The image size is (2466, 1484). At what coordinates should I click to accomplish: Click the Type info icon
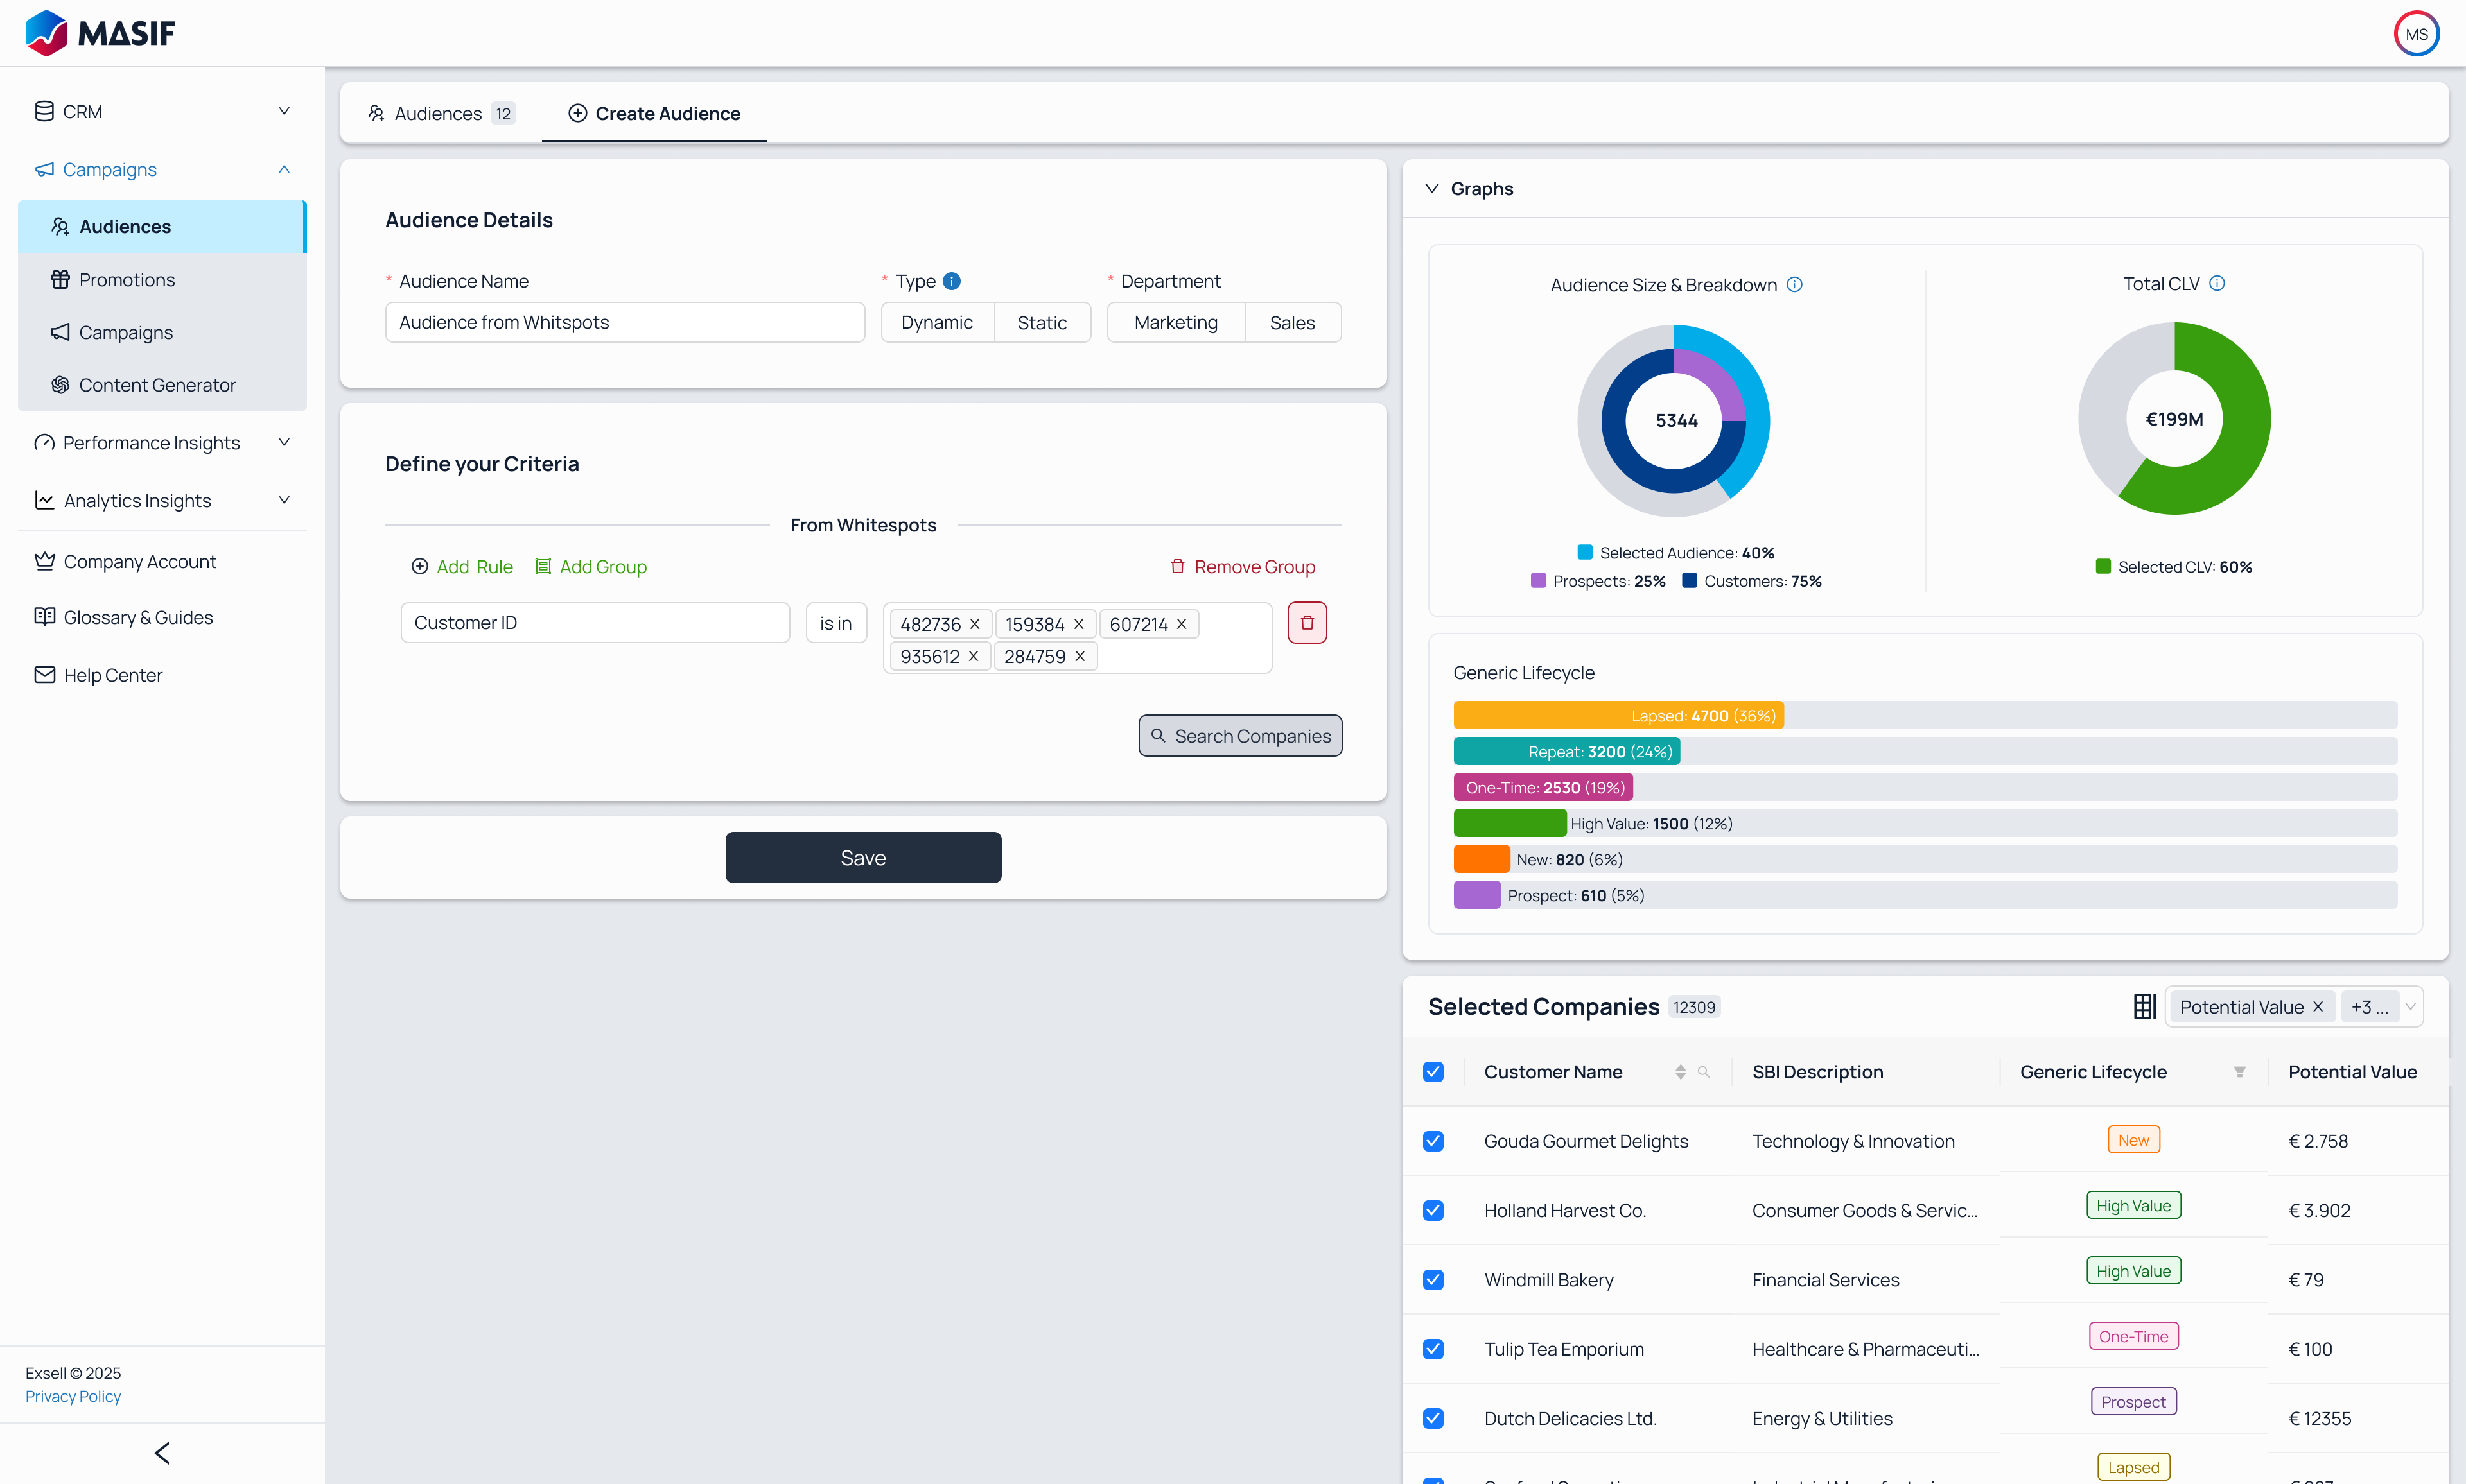[x=950, y=281]
